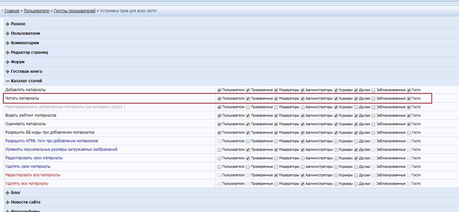Click plus icon beside Пользователи section
The width and height of the screenshot is (459, 212).
click(x=8, y=34)
